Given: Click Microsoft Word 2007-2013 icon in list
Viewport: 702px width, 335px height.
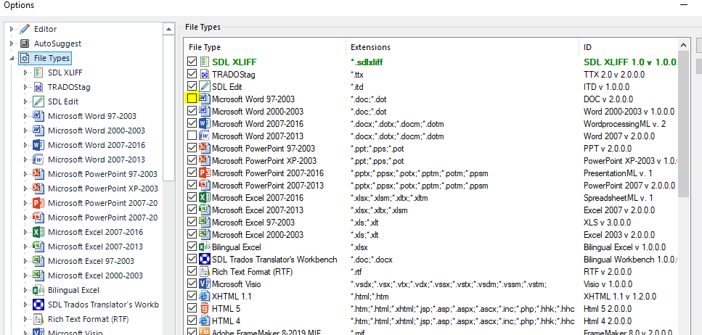Looking at the screenshot, I should [205, 136].
